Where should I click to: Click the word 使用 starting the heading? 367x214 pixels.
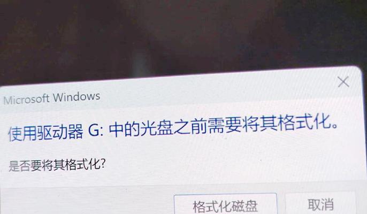pyautogui.click(x=22, y=134)
